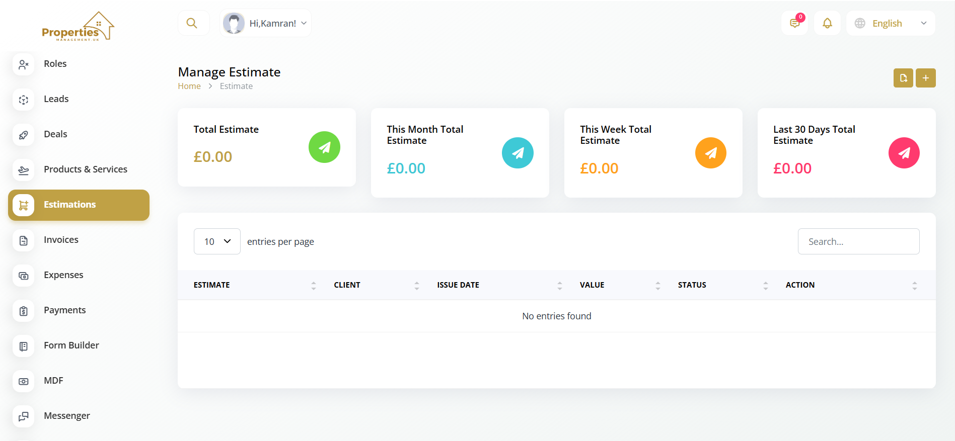
Task: Open the chat messages notification icon
Action: [794, 23]
